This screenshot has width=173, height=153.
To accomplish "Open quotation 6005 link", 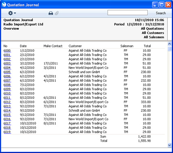I will click(x=7, y=72).
